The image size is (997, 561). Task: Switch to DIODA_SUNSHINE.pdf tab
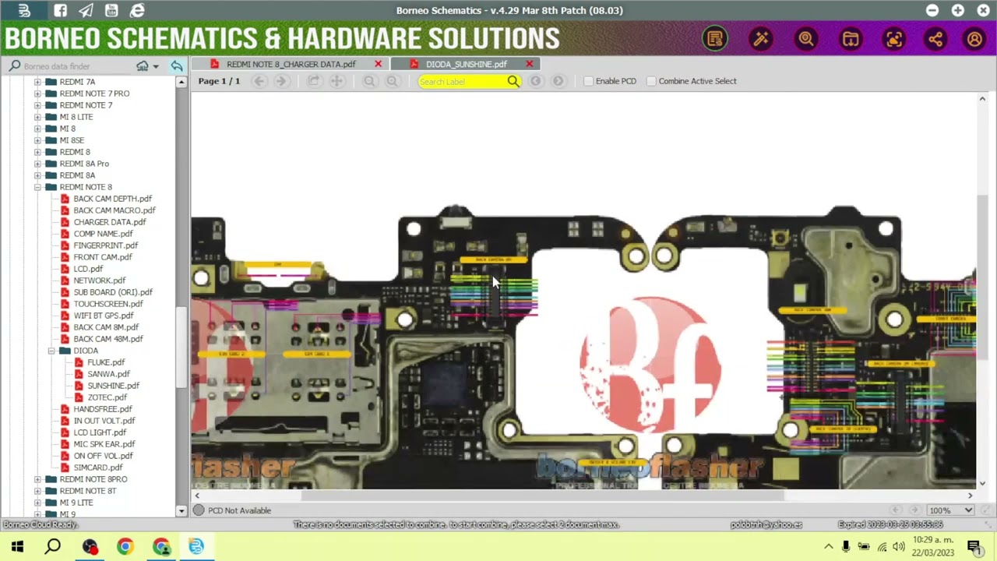click(466, 64)
